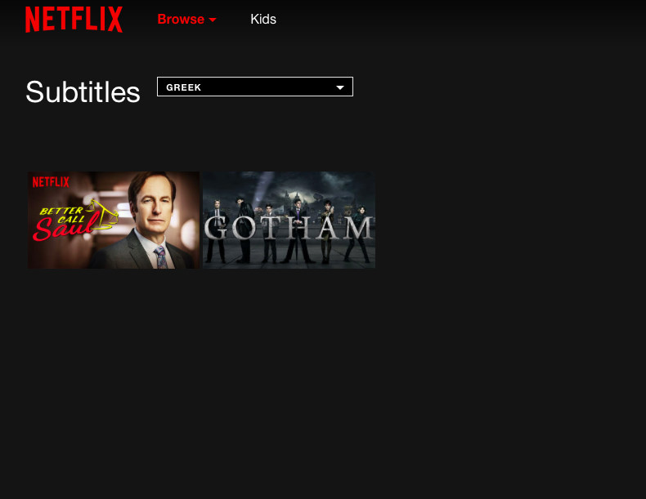Click the center figure holding an umbrella
Image resolution: width=646 pixels, height=499 pixels.
point(297,230)
